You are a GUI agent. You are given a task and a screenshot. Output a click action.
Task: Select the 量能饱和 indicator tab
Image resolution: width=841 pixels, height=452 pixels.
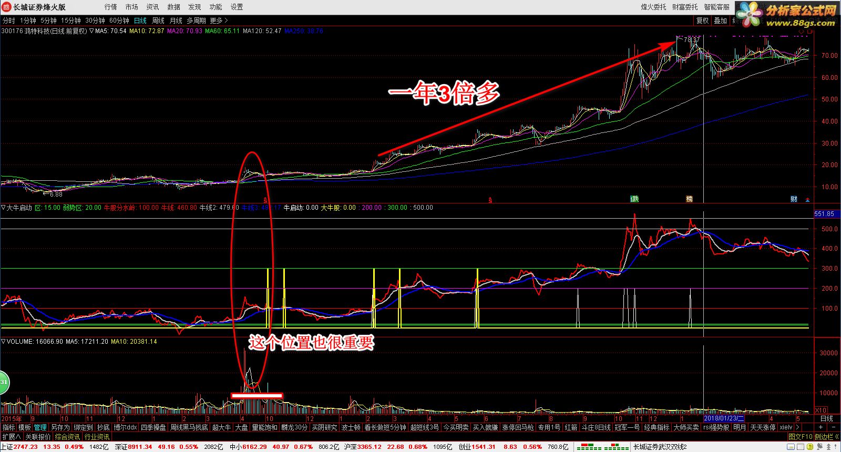264,427
